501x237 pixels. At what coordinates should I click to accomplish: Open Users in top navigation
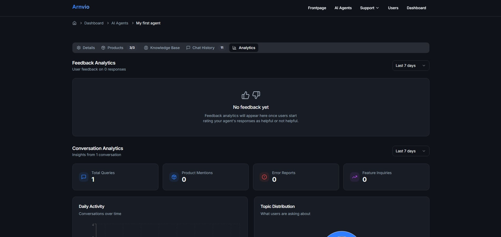(x=393, y=8)
